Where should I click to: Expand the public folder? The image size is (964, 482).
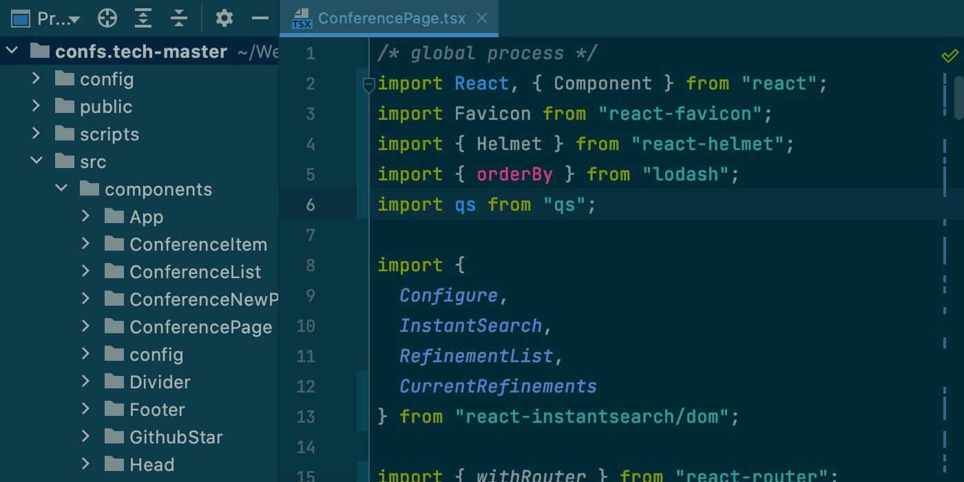pyautogui.click(x=36, y=107)
